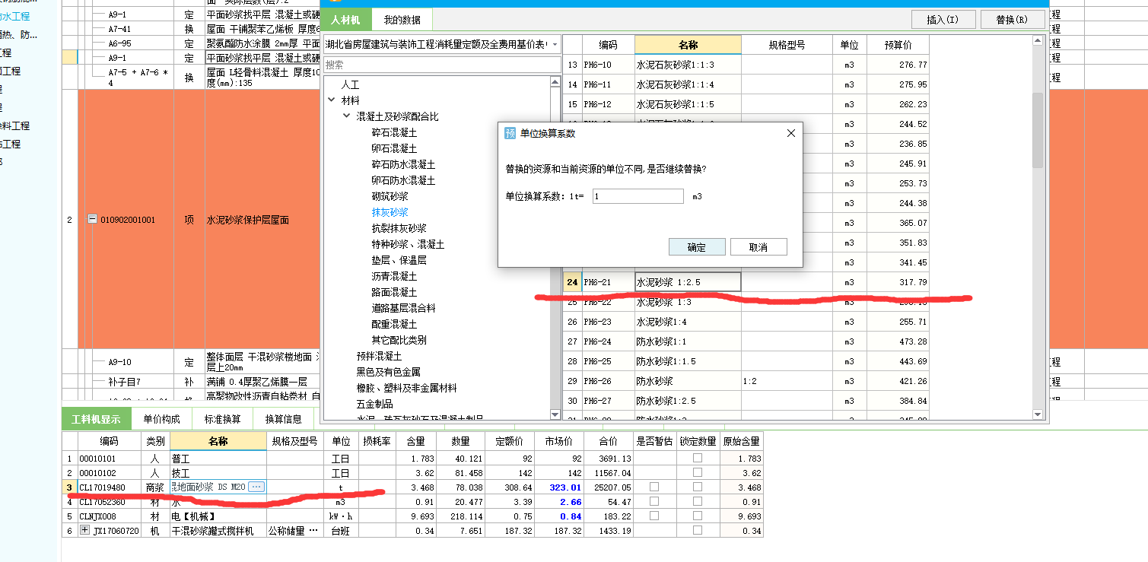Select 碎石防水混凝土 in the tree
1148x562 pixels.
coord(403,164)
